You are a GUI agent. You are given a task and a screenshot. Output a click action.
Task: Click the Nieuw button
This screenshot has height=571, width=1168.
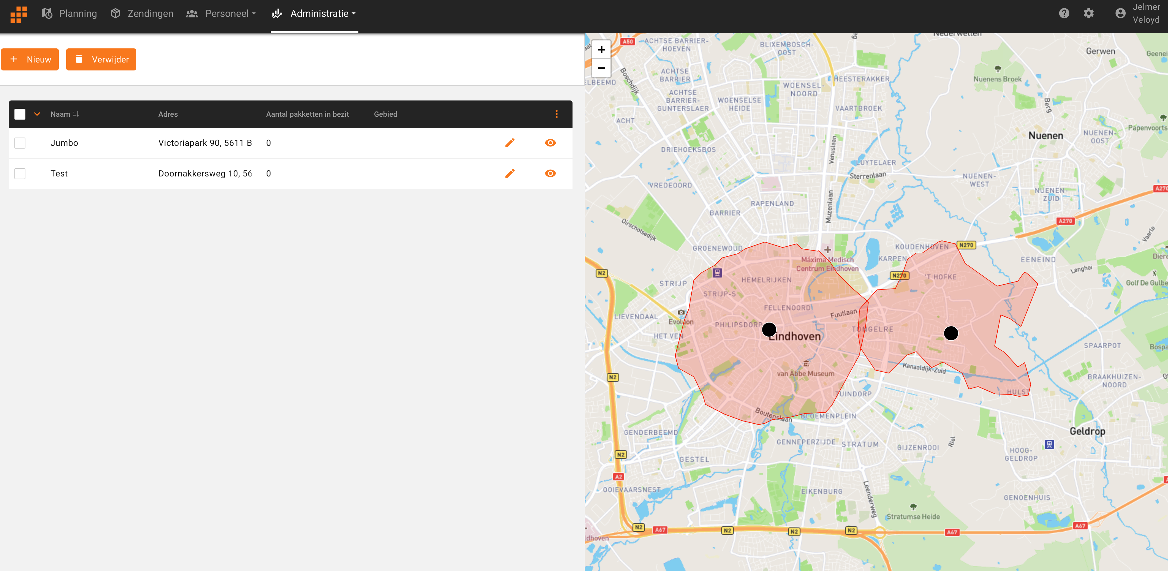tap(30, 59)
